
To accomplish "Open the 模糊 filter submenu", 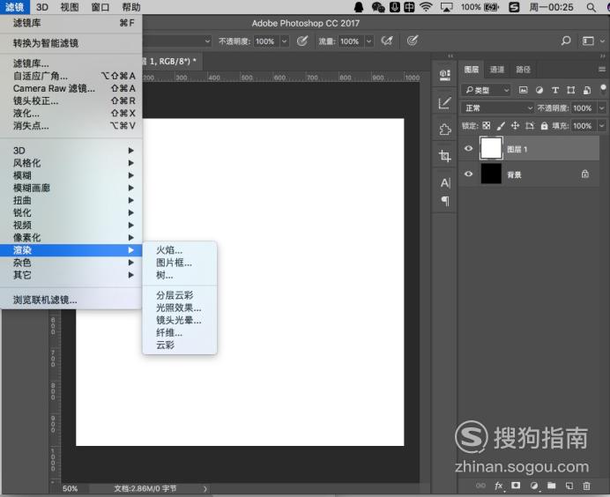I will coord(71,175).
